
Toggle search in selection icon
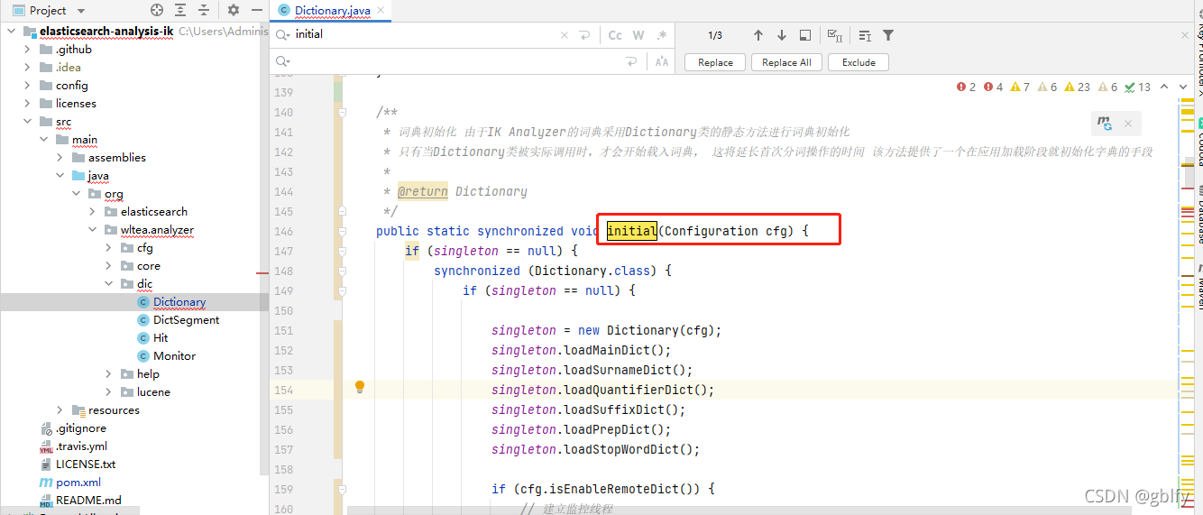(865, 35)
